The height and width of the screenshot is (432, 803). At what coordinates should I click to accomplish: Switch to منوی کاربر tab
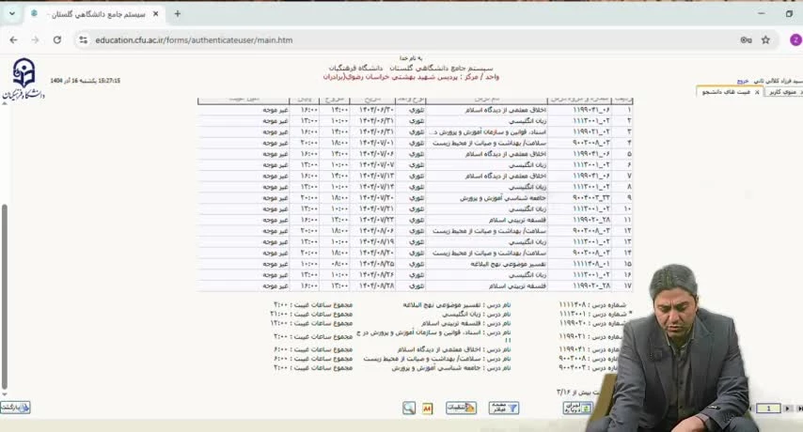pos(782,92)
